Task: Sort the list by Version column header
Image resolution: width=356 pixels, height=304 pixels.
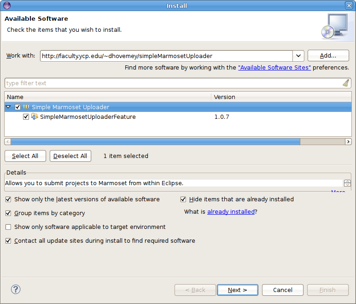Action: [281, 97]
